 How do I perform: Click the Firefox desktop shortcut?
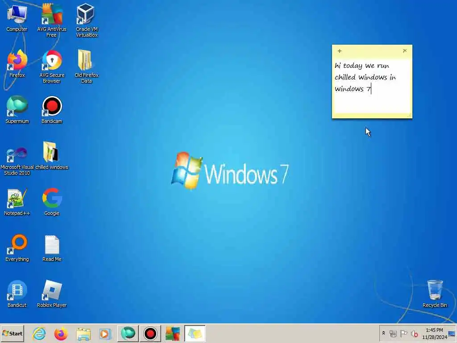tap(17, 63)
